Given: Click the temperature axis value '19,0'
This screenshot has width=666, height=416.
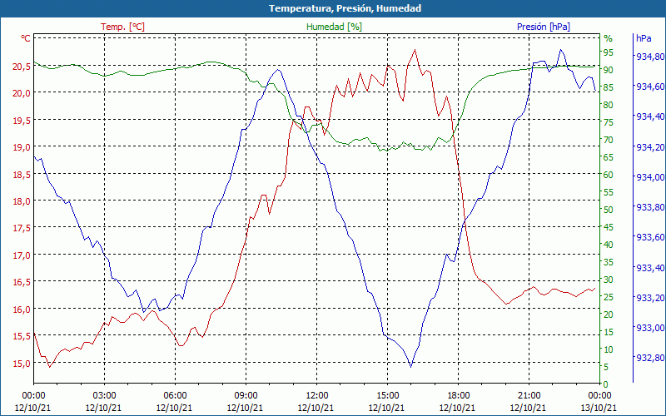Looking at the screenshot, I should tap(22, 148).
